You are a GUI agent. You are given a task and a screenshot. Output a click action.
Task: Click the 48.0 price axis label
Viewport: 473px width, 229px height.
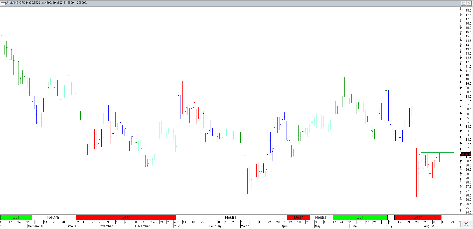tap(468, 11)
